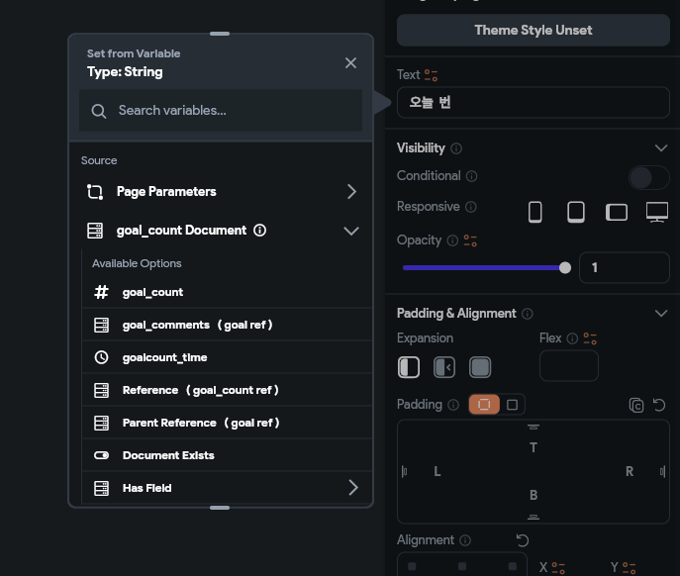Click the Parent Reference document icon
This screenshot has width=680, height=576.
point(102,423)
